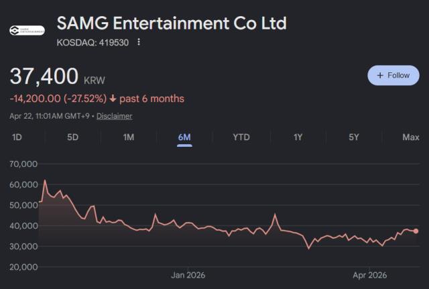Image resolution: width=429 pixels, height=289 pixels.
Task: Open the three-dot more options menu
Action: pos(139,42)
